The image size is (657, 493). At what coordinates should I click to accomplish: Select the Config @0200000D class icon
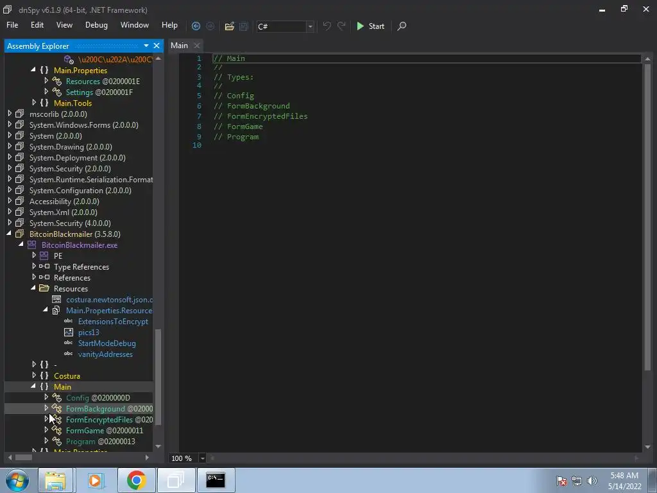(x=56, y=397)
